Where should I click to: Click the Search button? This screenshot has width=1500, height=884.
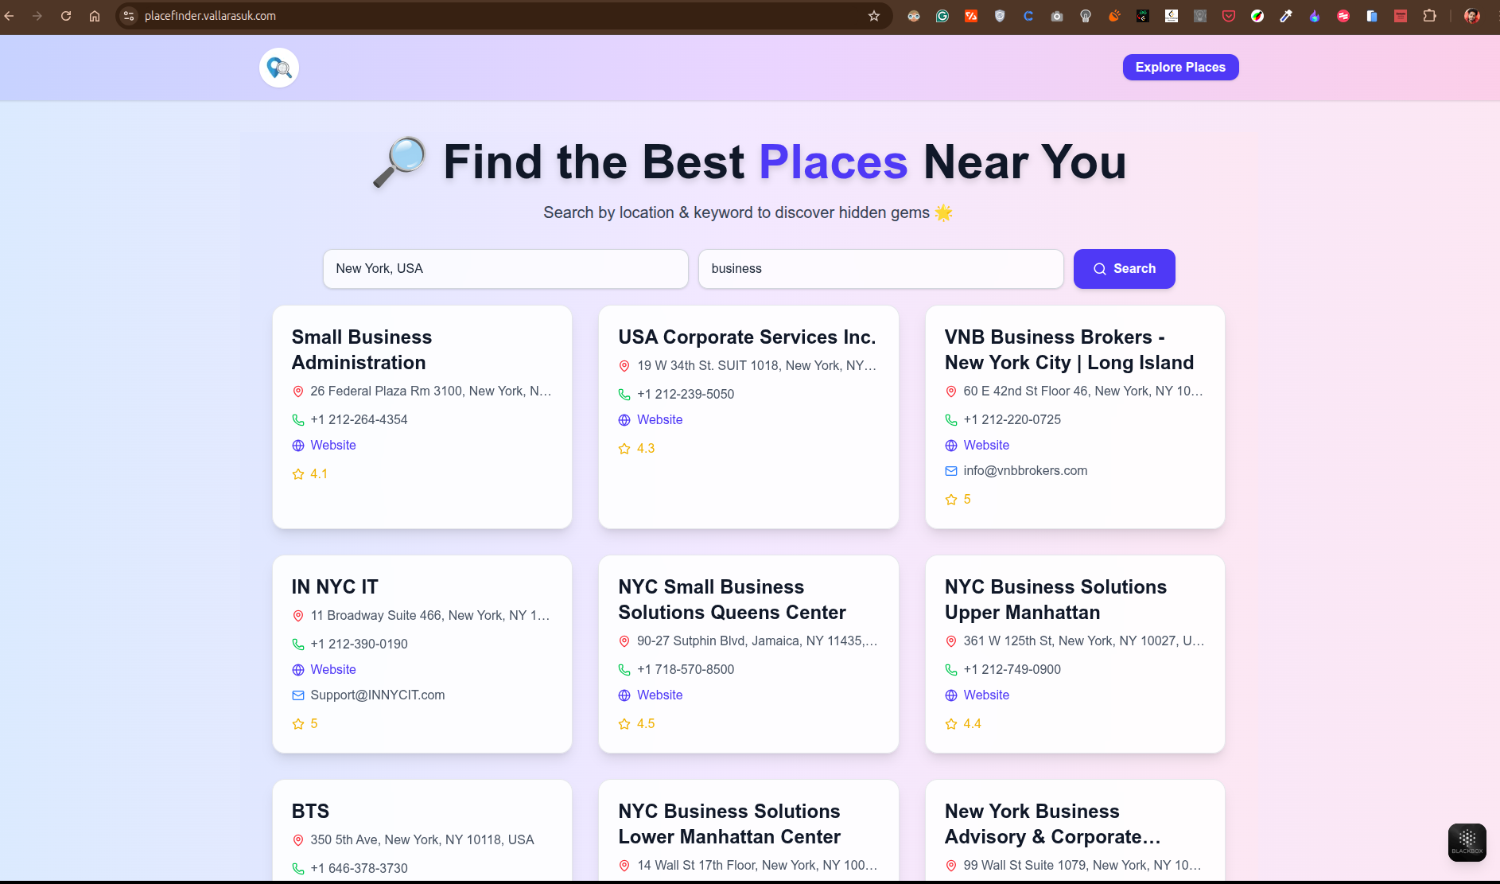click(1124, 269)
